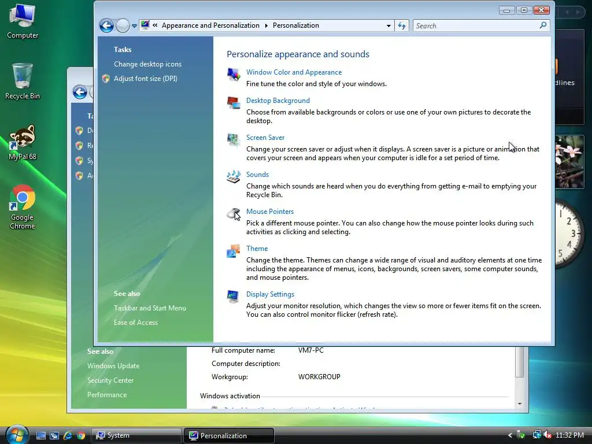592x444 pixels.
Task: Launch Chrome from quick launch bar
Action: pos(81,435)
